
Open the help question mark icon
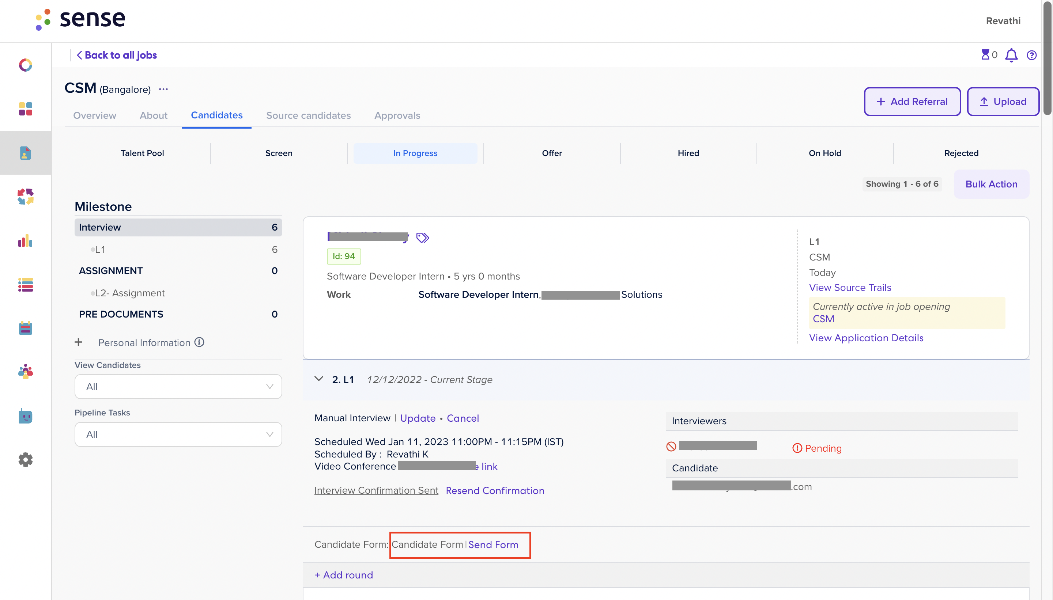point(1031,55)
